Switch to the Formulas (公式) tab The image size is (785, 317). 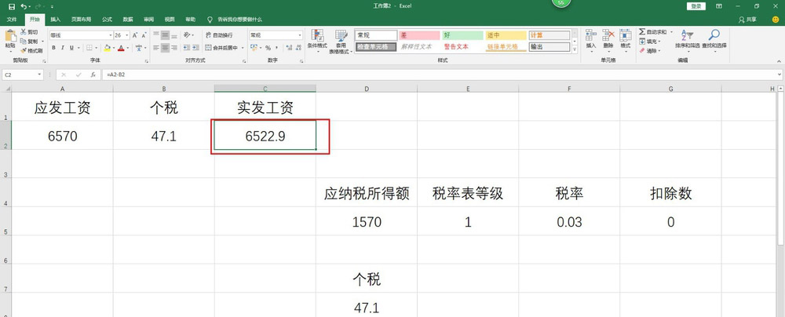[107, 18]
